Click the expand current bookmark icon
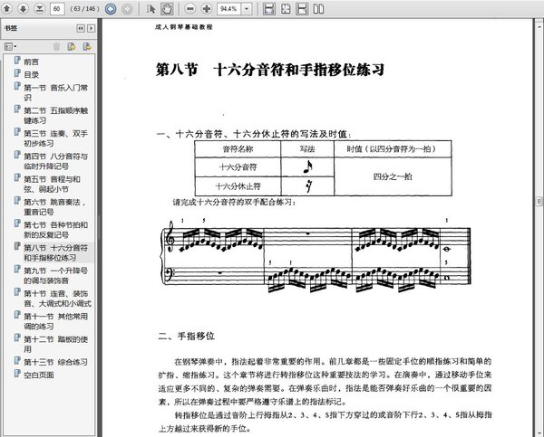The width and height of the screenshot is (544, 437). [87, 46]
